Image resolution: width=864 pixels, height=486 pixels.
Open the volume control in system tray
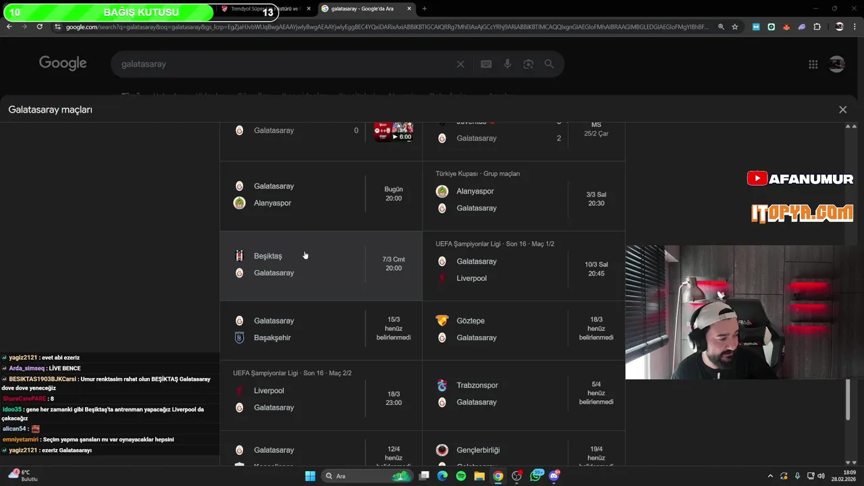(x=821, y=476)
